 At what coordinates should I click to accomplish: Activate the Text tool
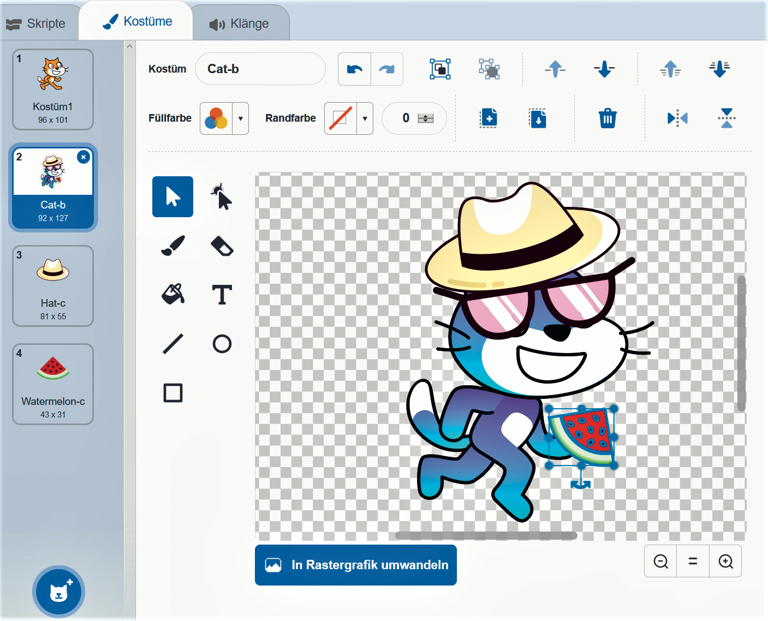222,295
